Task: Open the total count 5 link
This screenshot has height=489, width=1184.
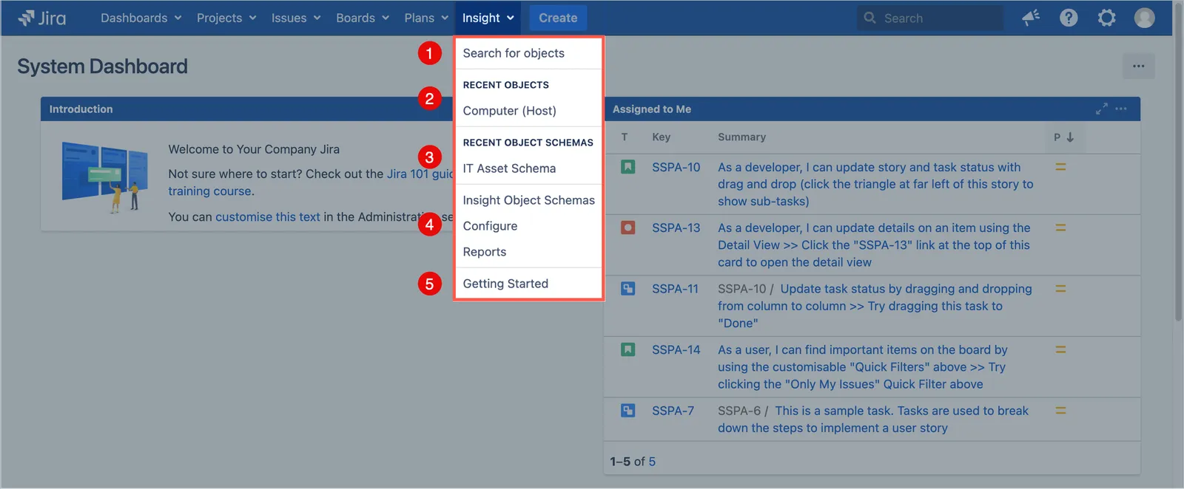Action: click(652, 462)
